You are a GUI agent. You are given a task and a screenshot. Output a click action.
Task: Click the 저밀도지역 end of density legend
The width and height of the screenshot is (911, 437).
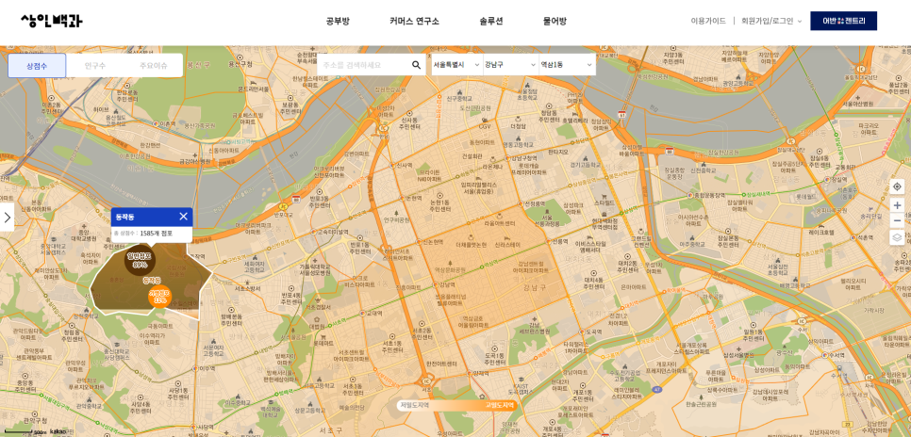(415, 405)
